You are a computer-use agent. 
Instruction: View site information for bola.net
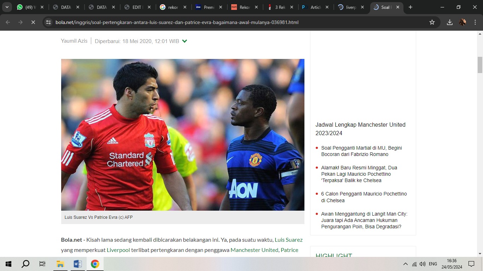coord(49,22)
